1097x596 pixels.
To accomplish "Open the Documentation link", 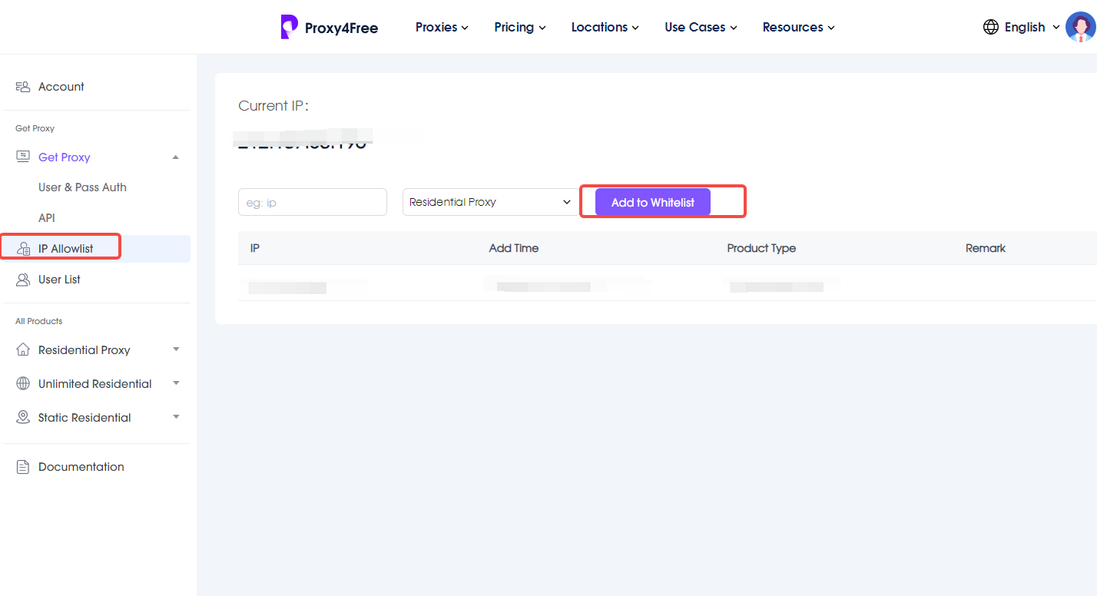I will tap(81, 467).
